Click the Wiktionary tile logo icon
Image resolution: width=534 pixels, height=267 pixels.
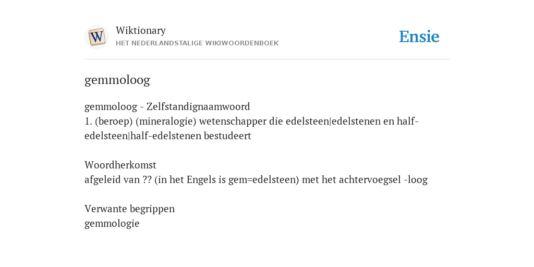click(96, 37)
